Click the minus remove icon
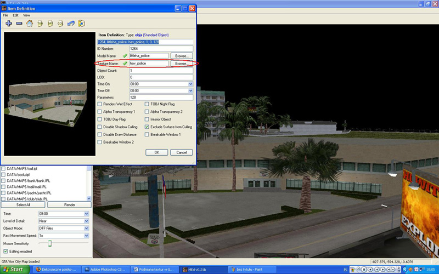Screen dimensions: 439x274 [x=19, y=24]
